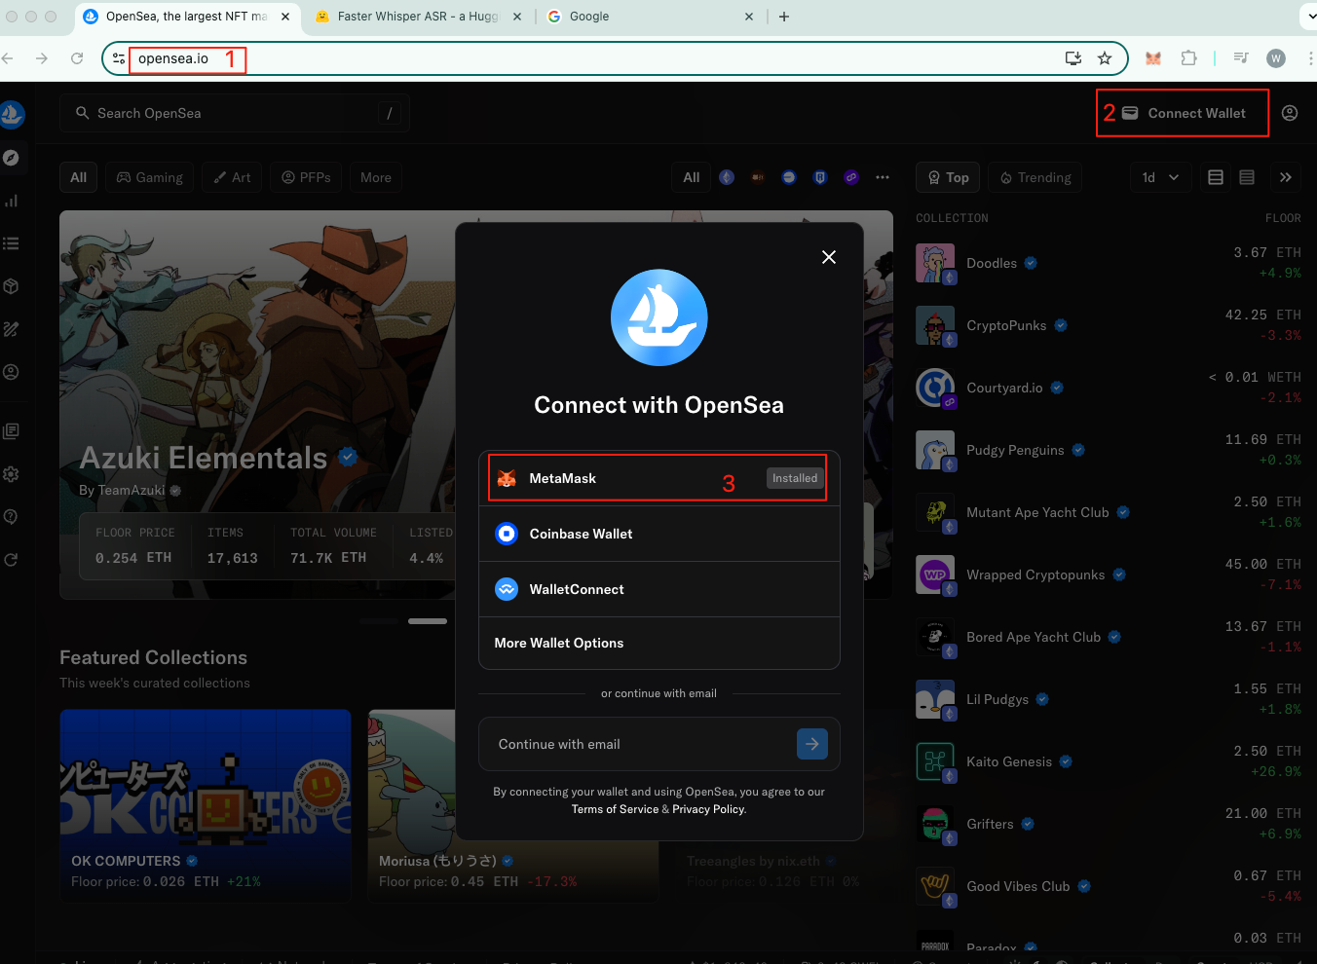
Task: Click the MetaMask fox extension icon
Action: [x=1153, y=58]
